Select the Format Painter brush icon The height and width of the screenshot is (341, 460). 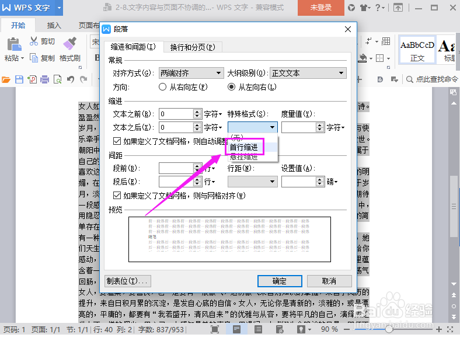pos(70,43)
